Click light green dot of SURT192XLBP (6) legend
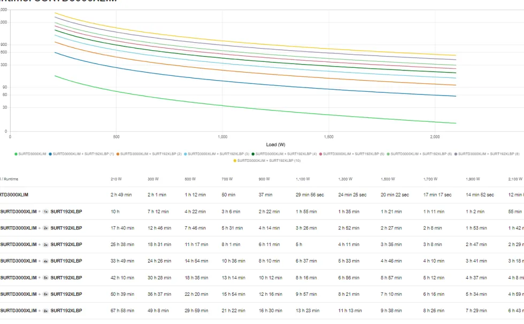Viewport: 524px width, 324px height. click(x=388, y=154)
